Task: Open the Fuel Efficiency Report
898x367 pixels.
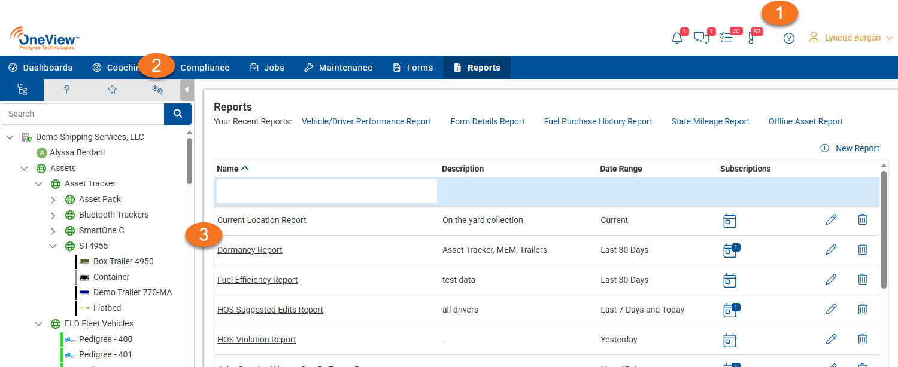Action: pos(257,280)
